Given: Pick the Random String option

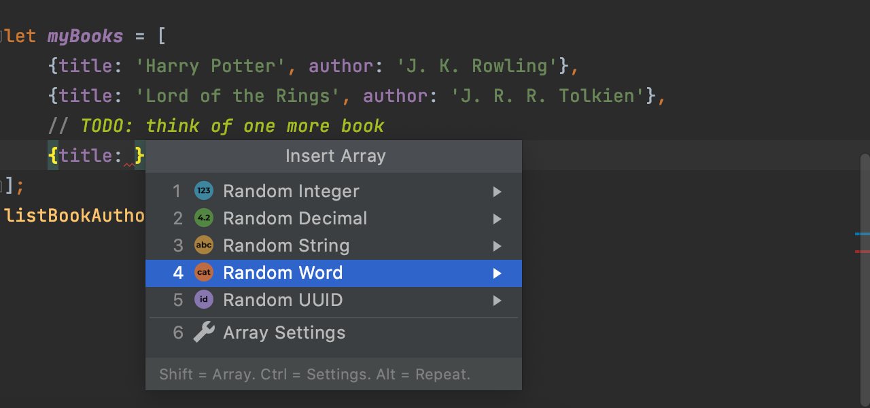Looking at the screenshot, I should (334, 245).
